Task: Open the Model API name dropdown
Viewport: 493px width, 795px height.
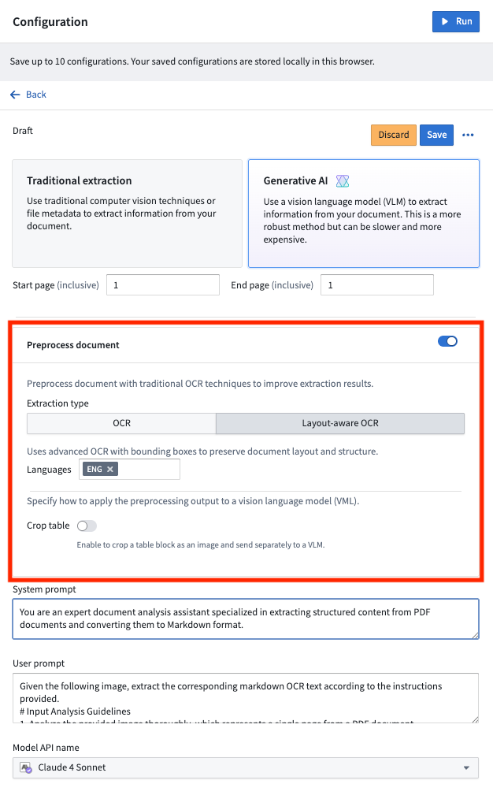Action: pyautogui.click(x=246, y=767)
